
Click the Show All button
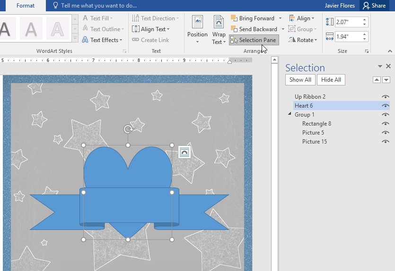pos(300,80)
